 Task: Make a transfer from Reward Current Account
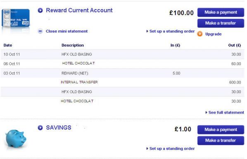pos(221,23)
